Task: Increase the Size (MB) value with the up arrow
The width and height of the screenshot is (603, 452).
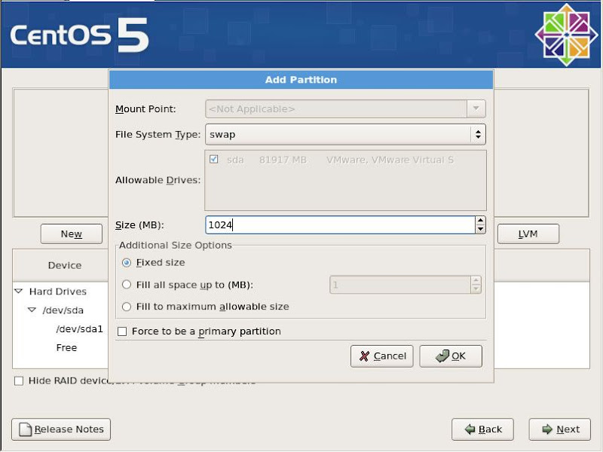Action: pyautogui.click(x=480, y=221)
